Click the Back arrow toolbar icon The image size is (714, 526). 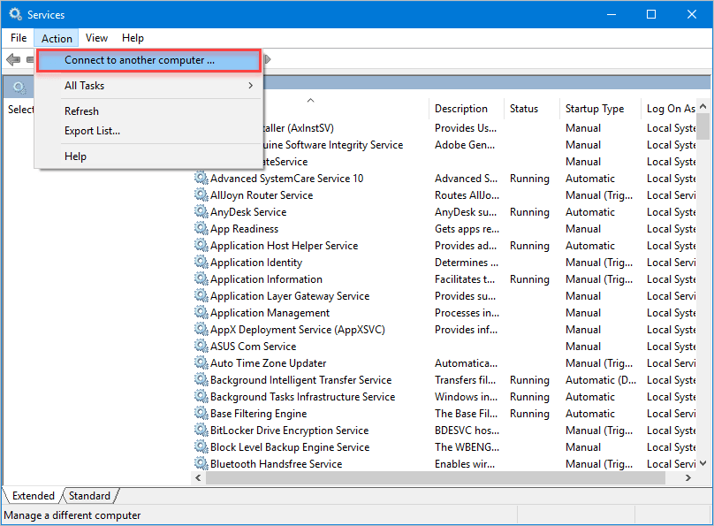tap(13, 60)
